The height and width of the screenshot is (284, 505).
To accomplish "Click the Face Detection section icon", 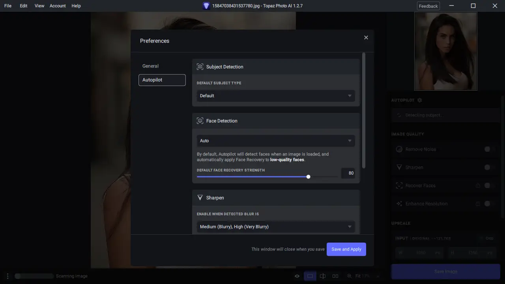I will pyautogui.click(x=200, y=121).
